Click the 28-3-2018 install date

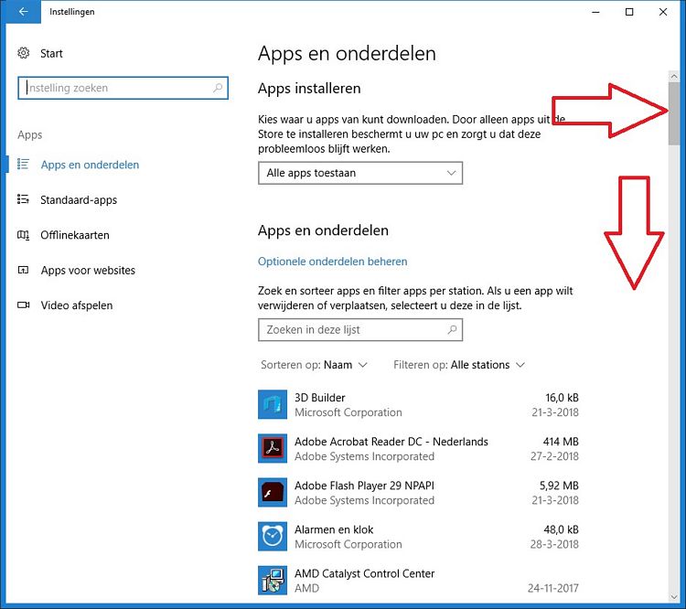pos(554,544)
